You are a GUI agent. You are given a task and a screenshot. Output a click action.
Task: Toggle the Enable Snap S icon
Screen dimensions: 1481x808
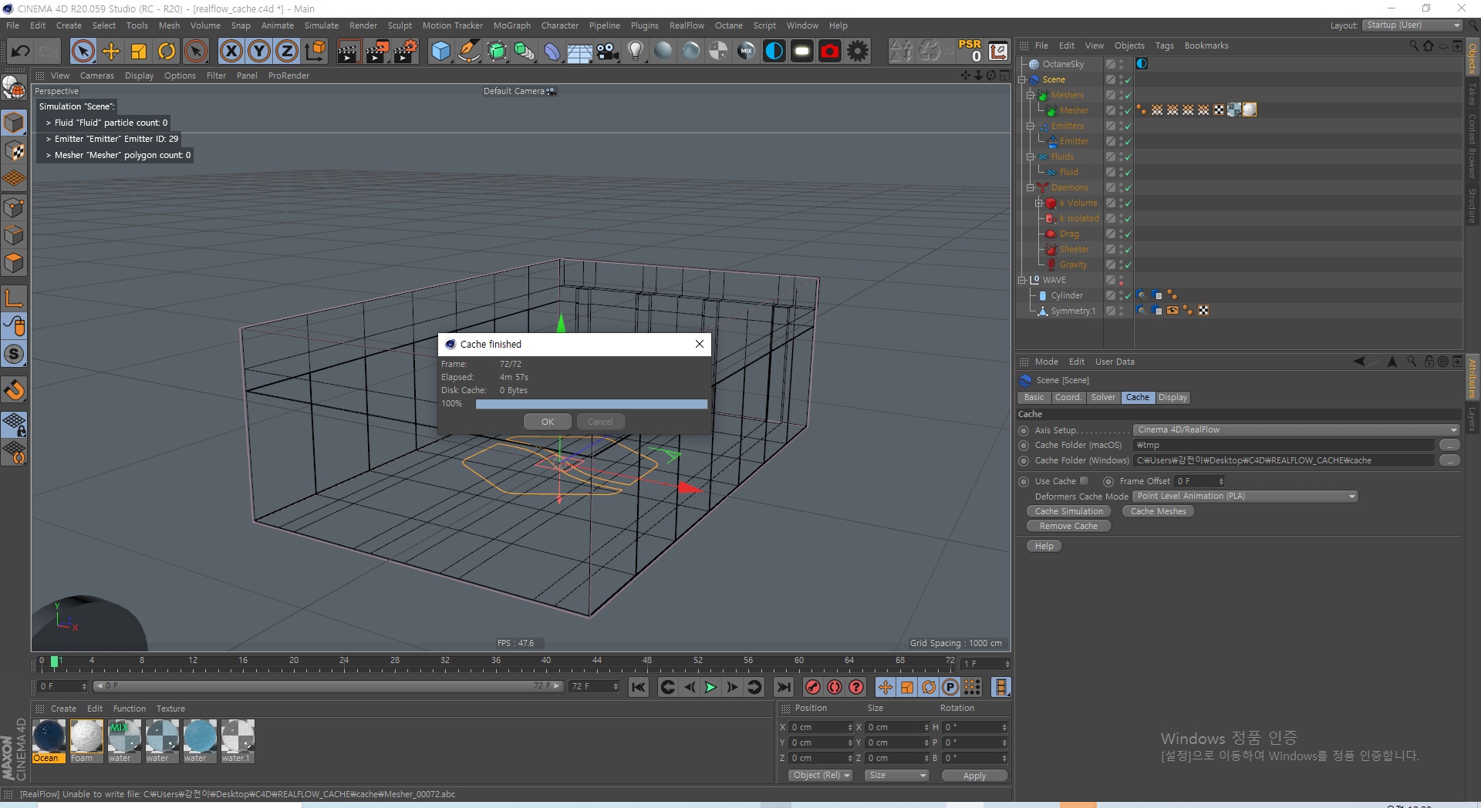coord(15,354)
